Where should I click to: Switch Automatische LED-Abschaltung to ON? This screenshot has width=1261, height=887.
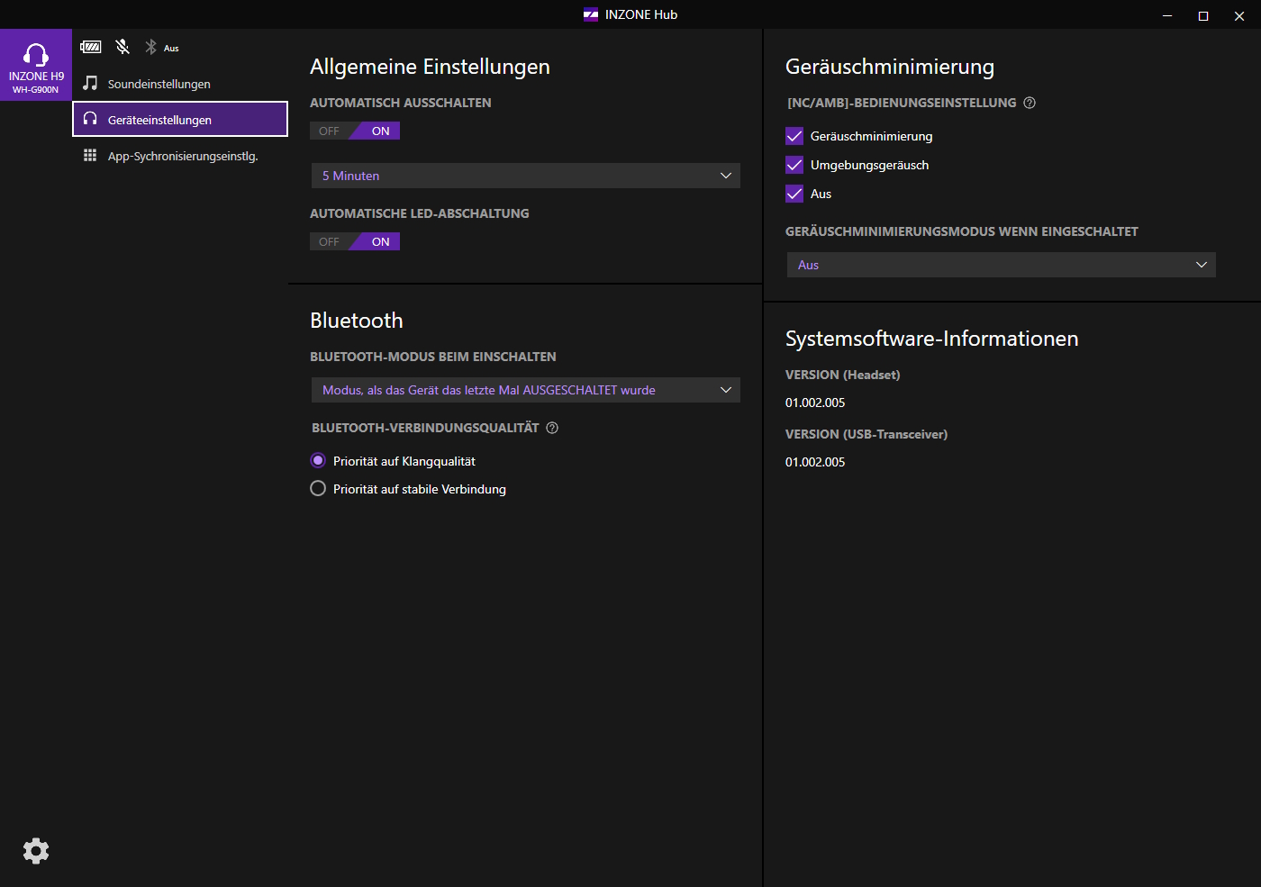(380, 241)
